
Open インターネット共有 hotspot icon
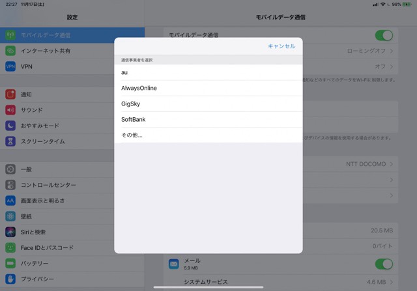pos(10,51)
